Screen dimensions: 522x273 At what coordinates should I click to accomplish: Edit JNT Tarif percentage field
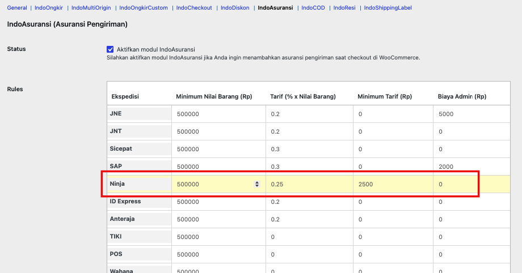[x=310, y=131]
